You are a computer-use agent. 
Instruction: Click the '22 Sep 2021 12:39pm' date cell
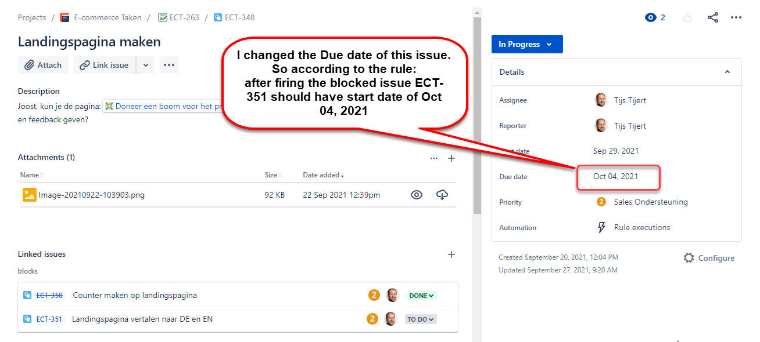tap(342, 195)
